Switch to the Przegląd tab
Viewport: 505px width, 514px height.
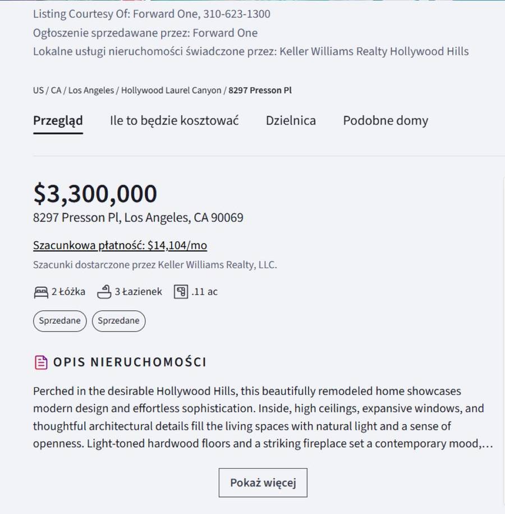[x=58, y=120]
